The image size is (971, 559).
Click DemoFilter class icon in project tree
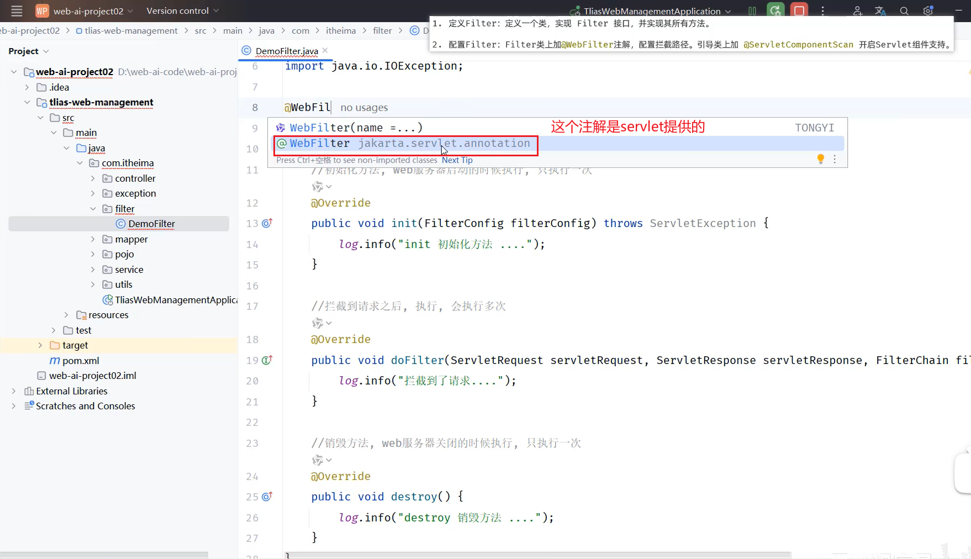coord(120,224)
